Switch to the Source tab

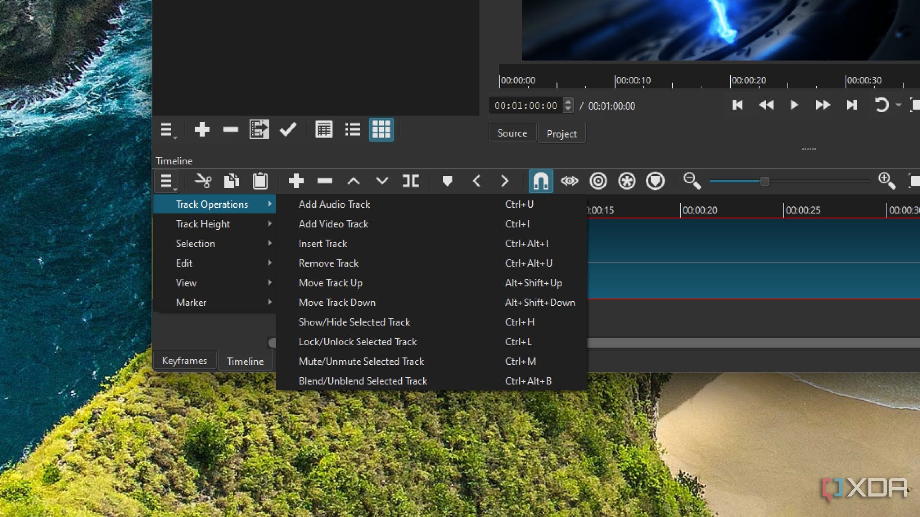pyautogui.click(x=512, y=133)
